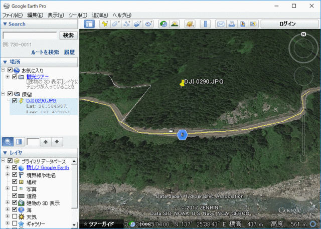Open the 表示(V) menu

click(56, 16)
